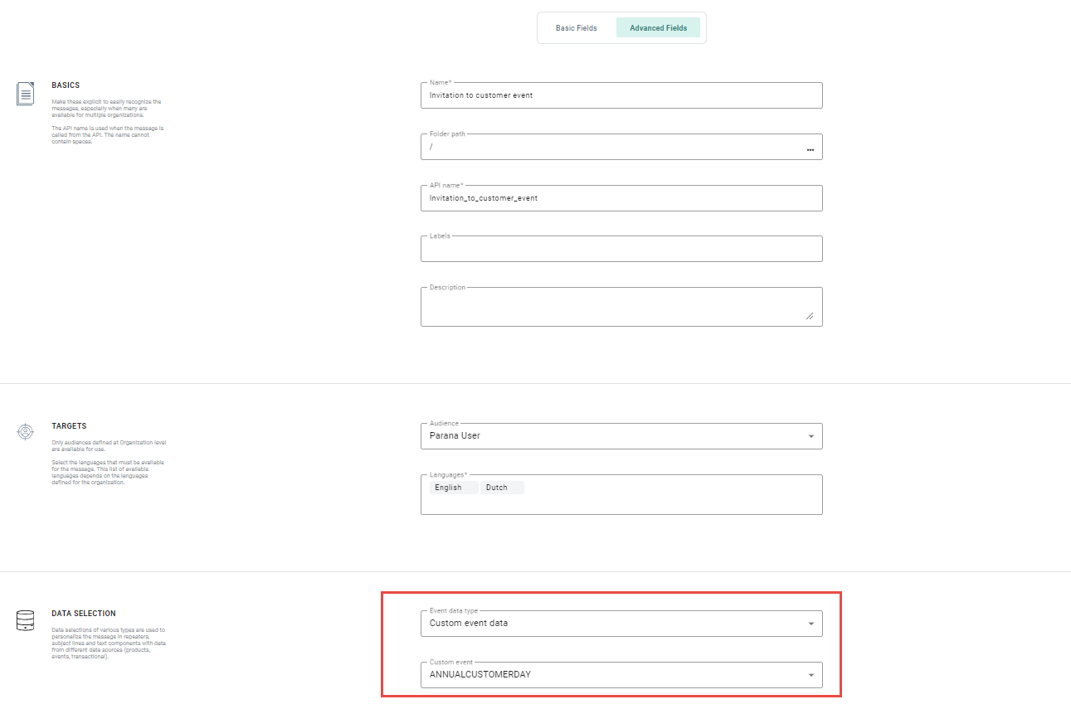This screenshot has height=709, width=1071.
Task: Click the Basics document icon
Action: 26,93
